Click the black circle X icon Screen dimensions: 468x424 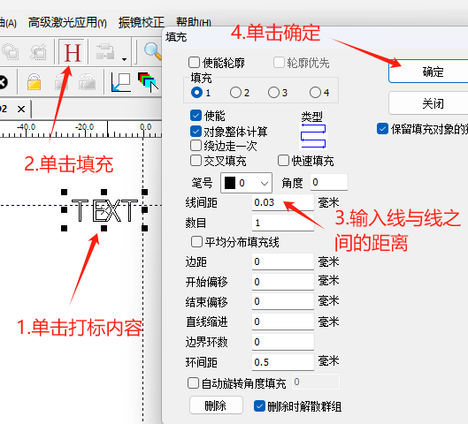[3, 82]
